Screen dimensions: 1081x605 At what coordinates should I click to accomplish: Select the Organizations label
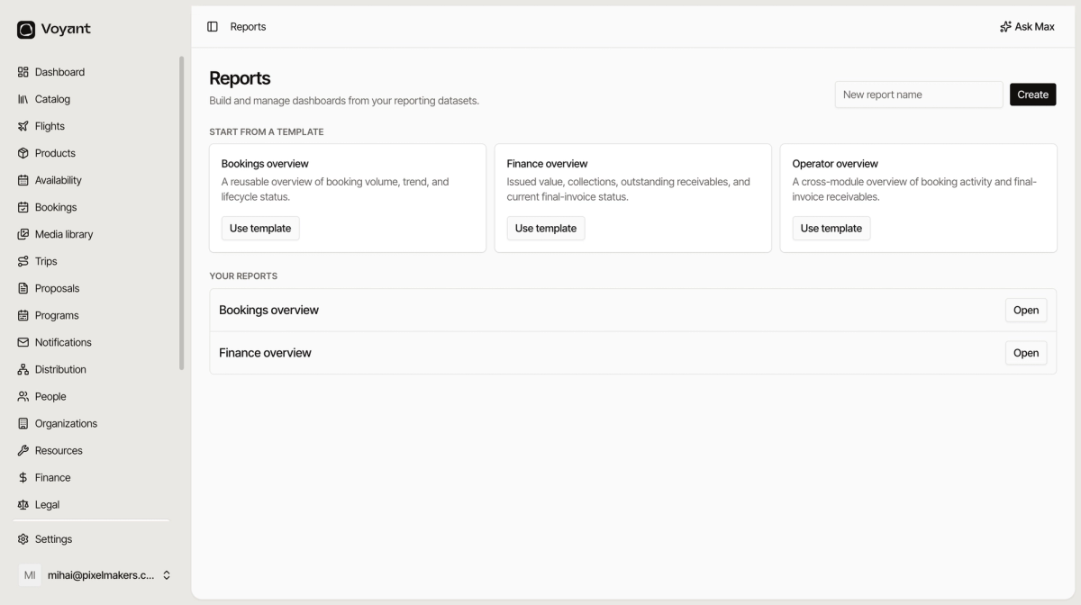[66, 423]
